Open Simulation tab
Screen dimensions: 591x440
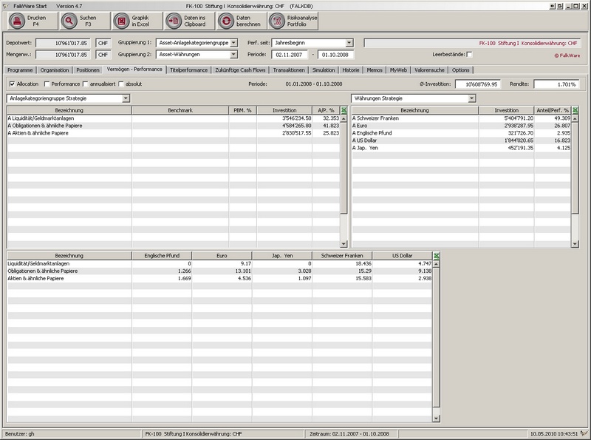pyautogui.click(x=324, y=70)
